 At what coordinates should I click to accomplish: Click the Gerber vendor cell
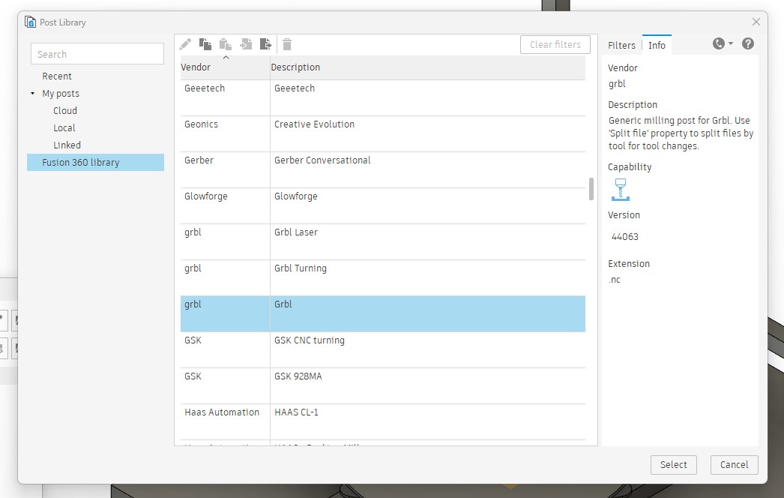[x=225, y=170]
